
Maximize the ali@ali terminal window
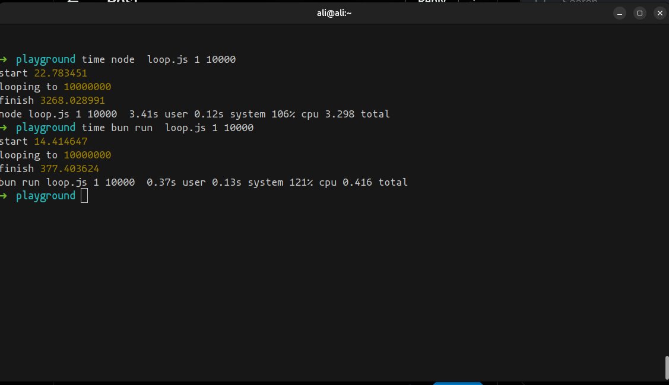coord(639,13)
